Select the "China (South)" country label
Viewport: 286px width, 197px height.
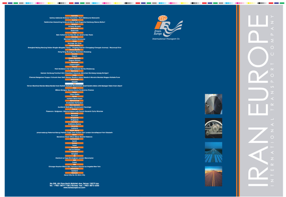74,50
